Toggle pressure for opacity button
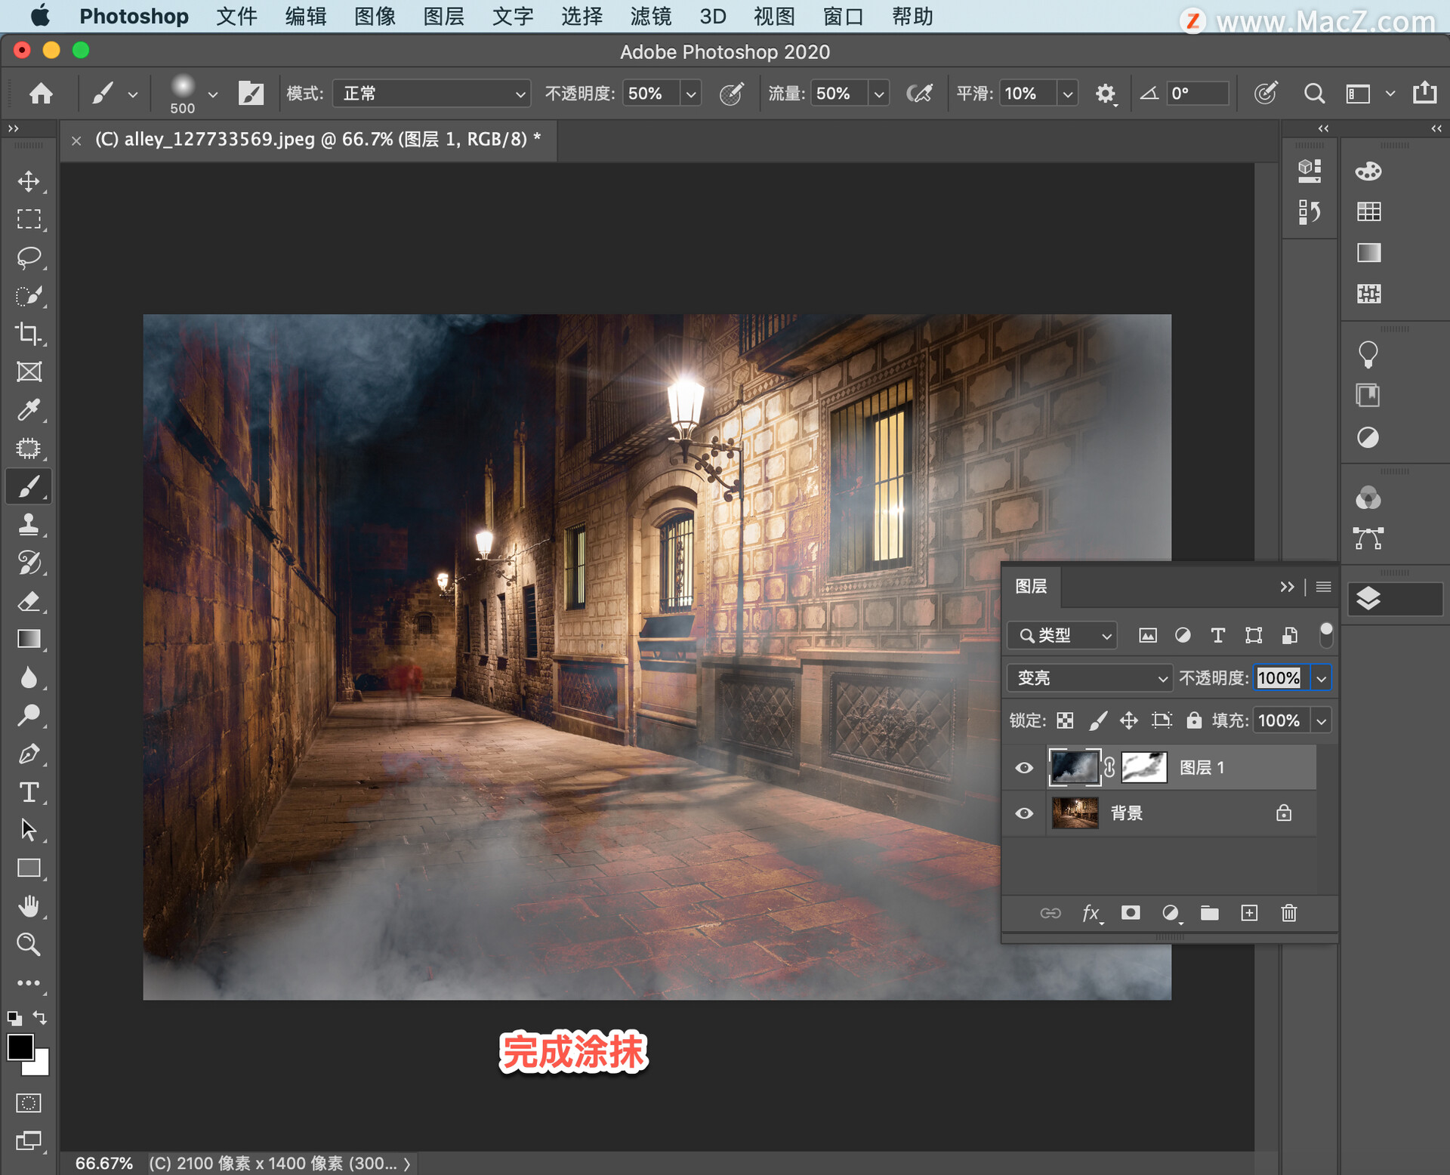Screen dimensions: 1450x1175 [731, 94]
